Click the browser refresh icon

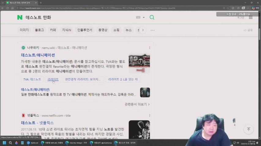(8, 8)
